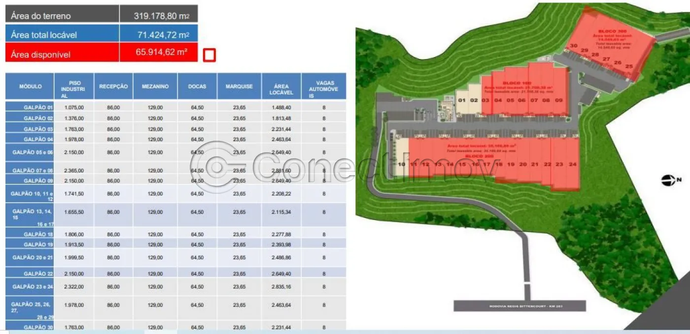Click the MÓDULO column header
Viewport: 690px width, 334px height.
point(30,87)
